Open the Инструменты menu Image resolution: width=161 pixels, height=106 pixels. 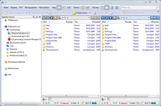tap(31, 8)
